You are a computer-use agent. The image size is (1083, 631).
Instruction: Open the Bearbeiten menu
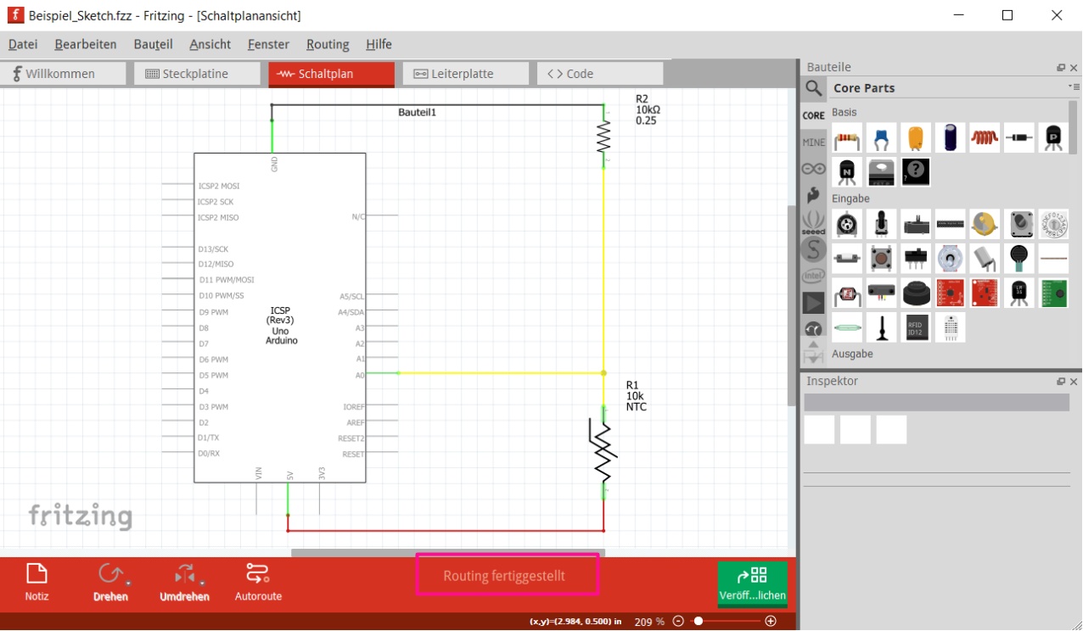click(x=86, y=44)
